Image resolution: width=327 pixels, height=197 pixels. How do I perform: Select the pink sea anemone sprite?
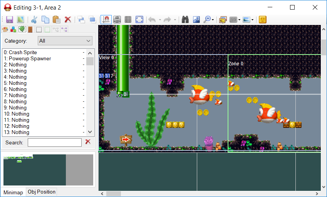[x=209, y=143]
